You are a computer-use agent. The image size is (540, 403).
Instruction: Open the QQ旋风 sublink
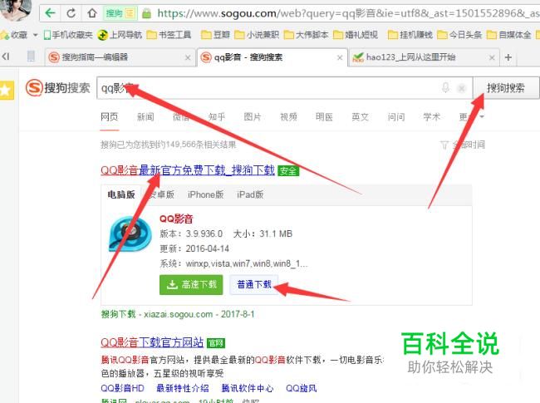302,389
